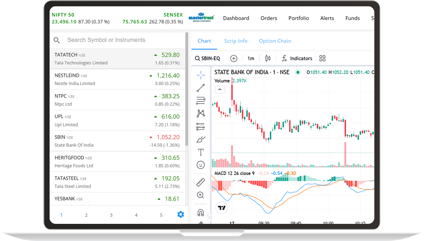424x241 pixels.
Task: Toggle the magnet snap mode
Action: pos(201,212)
